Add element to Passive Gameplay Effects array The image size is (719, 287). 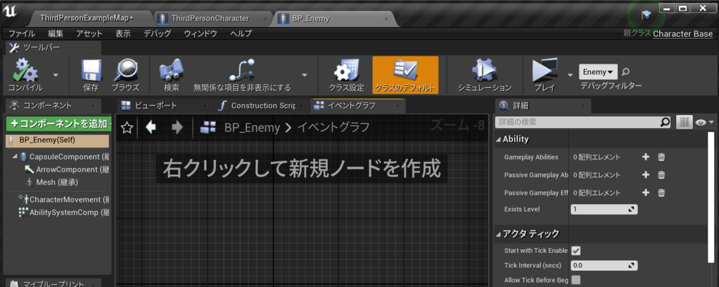(x=646, y=193)
